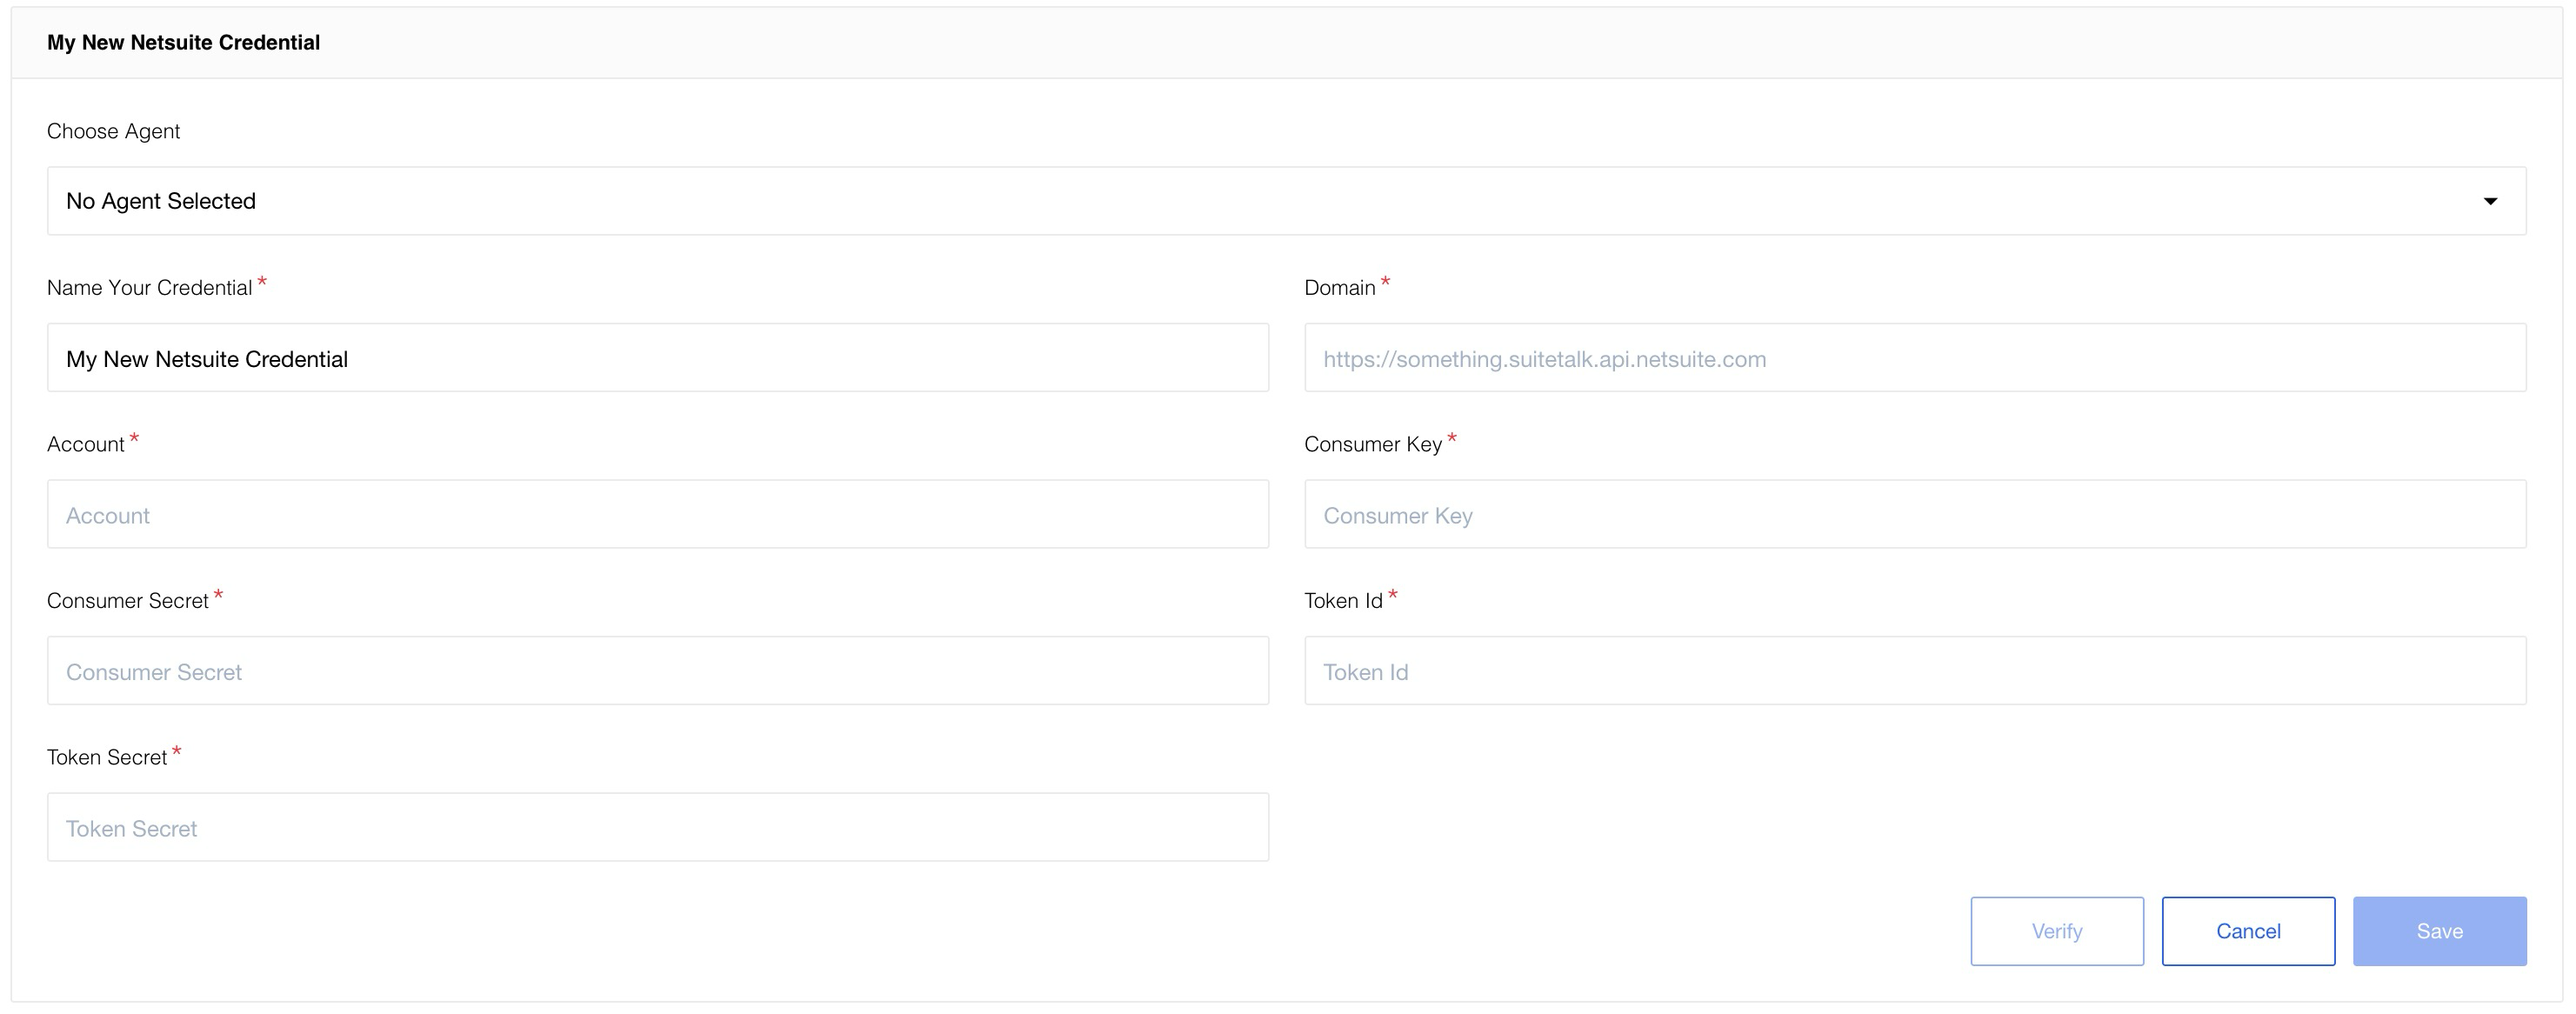The width and height of the screenshot is (2576, 1014).
Task: Save the new Netsuite credential
Action: coord(2438,931)
